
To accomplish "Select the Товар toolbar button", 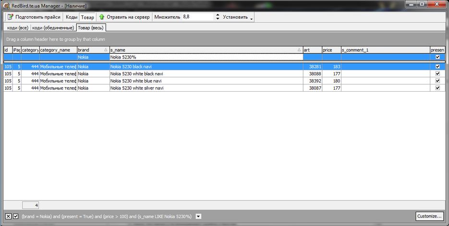I will (x=87, y=17).
